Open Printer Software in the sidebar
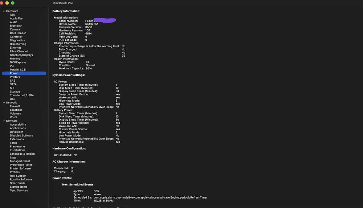 point(20,168)
